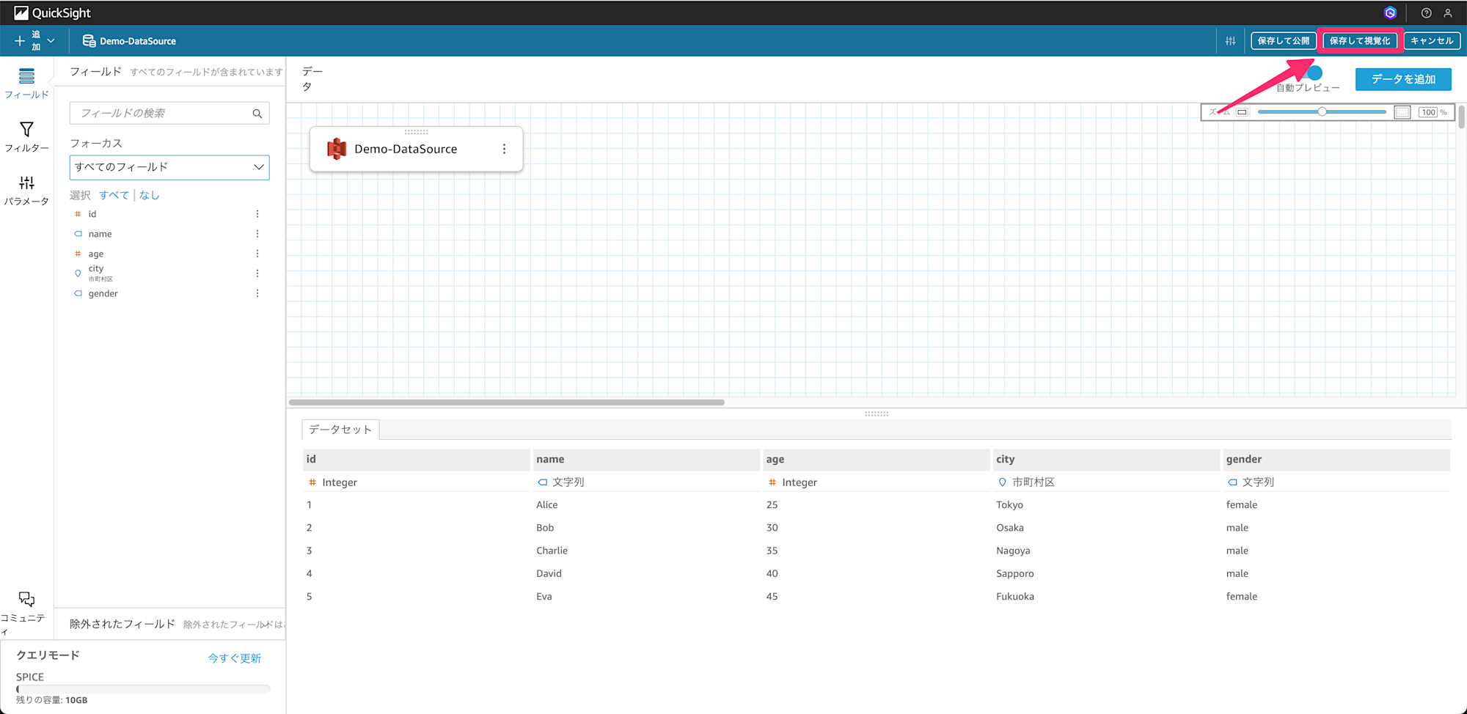Image resolution: width=1467 pixels, height=714 pixels.
Task: Open the すべてのフィールド focus dropdown
Action: [169, 167]
